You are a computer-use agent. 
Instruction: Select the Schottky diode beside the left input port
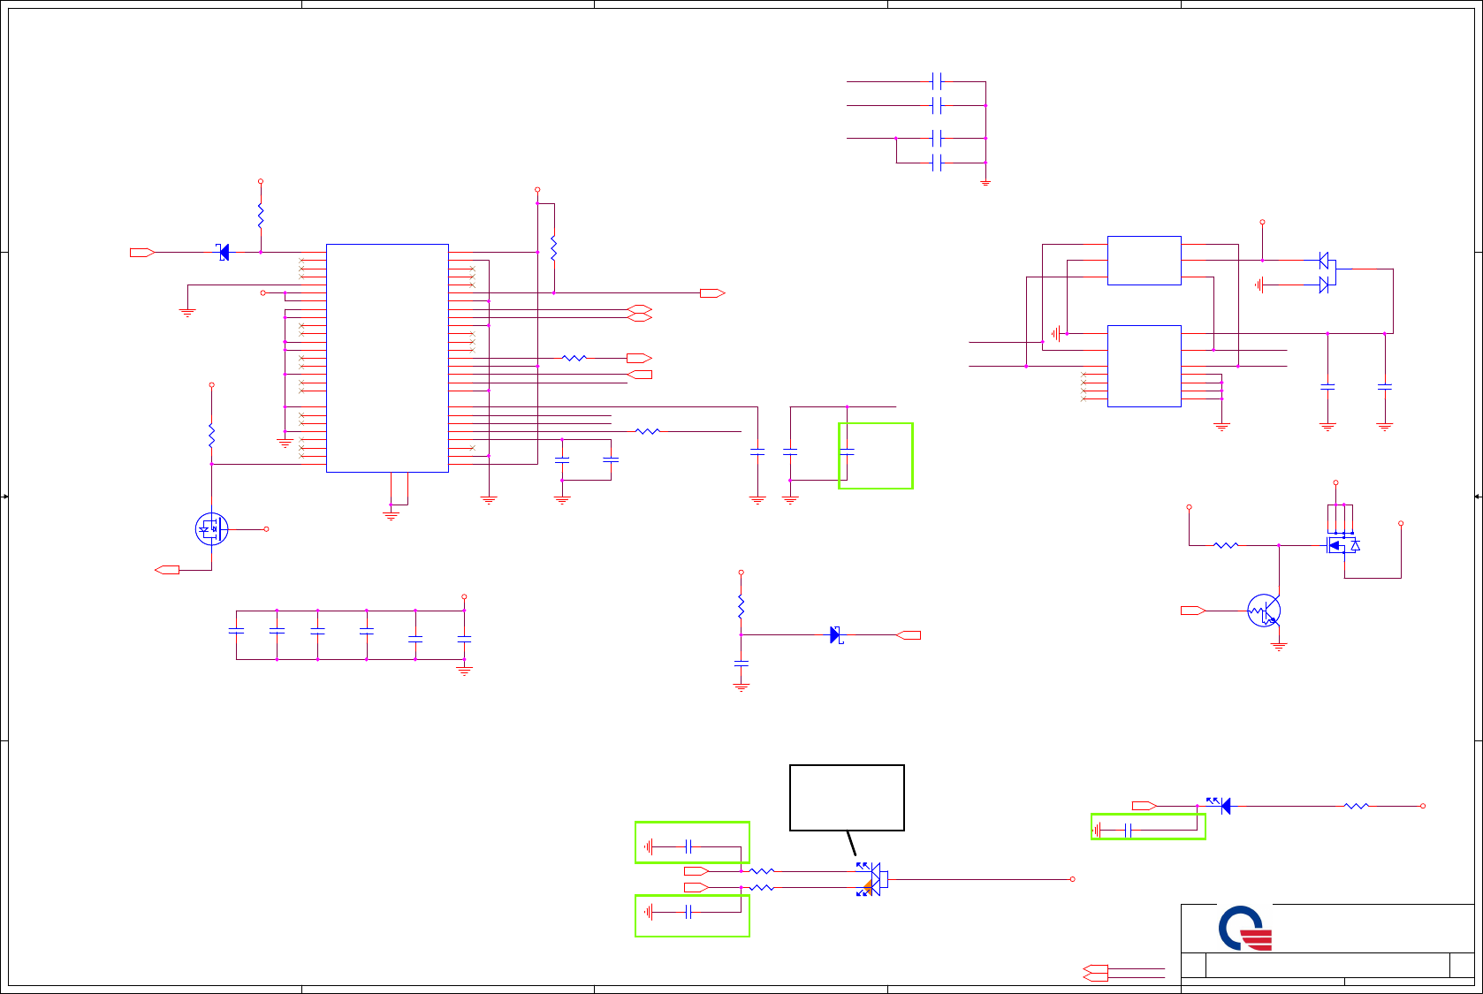[x=224, y=253]
